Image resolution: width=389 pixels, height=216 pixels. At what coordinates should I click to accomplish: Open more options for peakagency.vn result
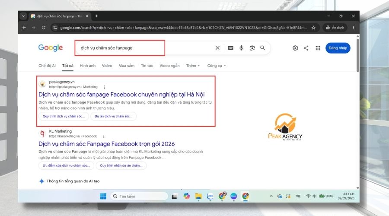click(x=104, y=87)
